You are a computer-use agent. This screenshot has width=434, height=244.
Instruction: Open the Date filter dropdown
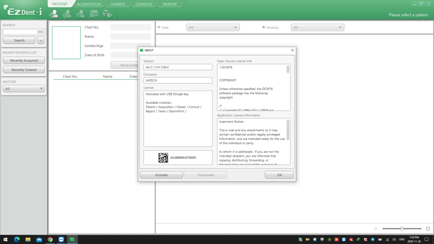(x=213, y=28)
